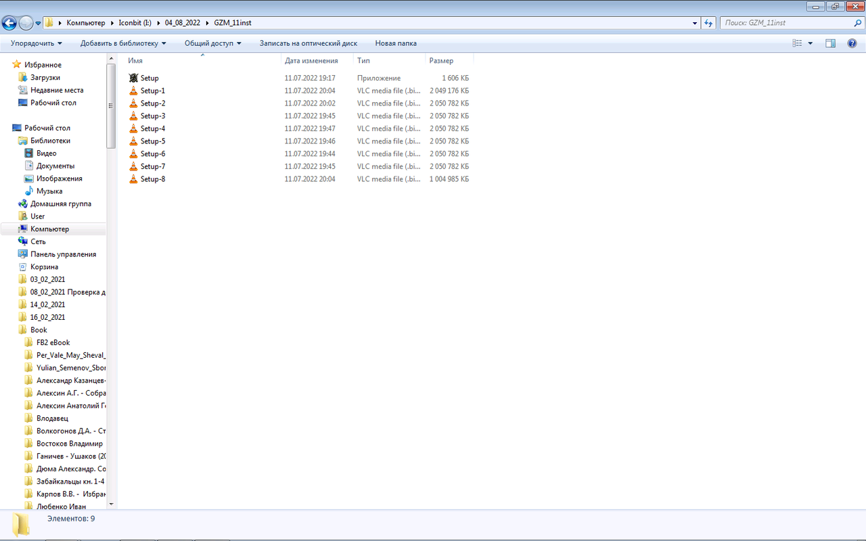Select Компьютер in navigation tree
This screenshot has height=541, width=866.
coord(49,229)
